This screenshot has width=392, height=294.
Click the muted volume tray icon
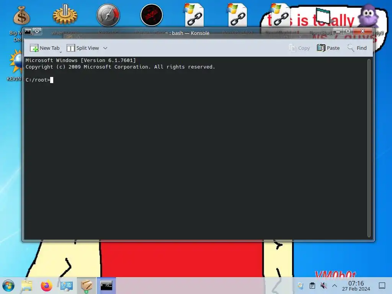point(324,286)
